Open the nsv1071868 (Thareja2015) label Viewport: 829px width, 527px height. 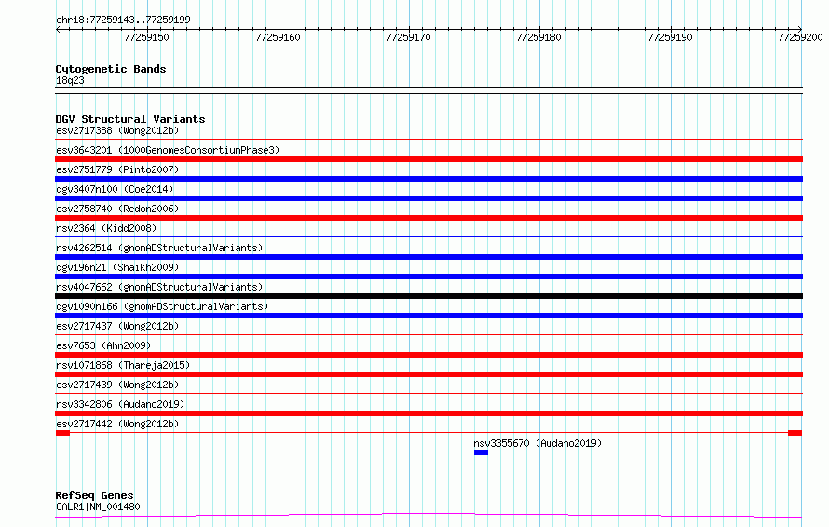123,365
